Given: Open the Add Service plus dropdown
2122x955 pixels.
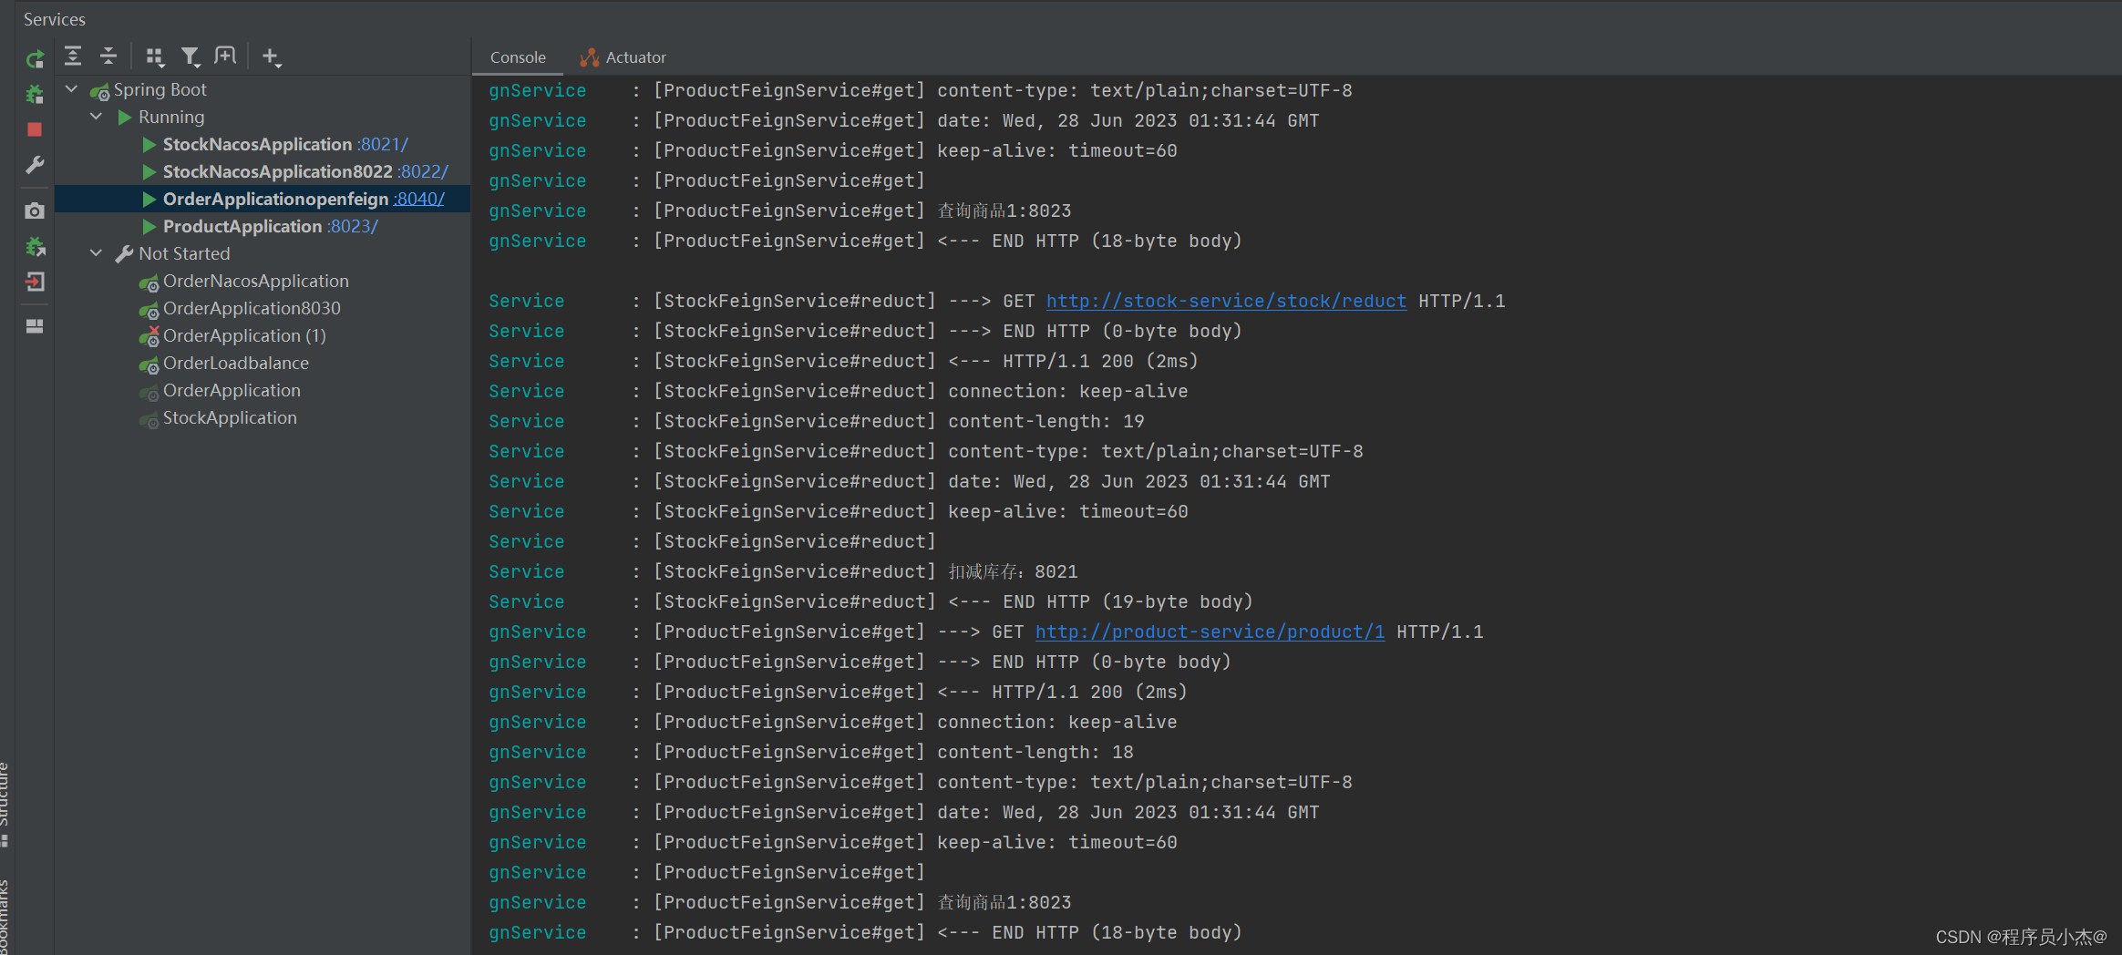Looking at the screenshot, I should click(272, 57).
